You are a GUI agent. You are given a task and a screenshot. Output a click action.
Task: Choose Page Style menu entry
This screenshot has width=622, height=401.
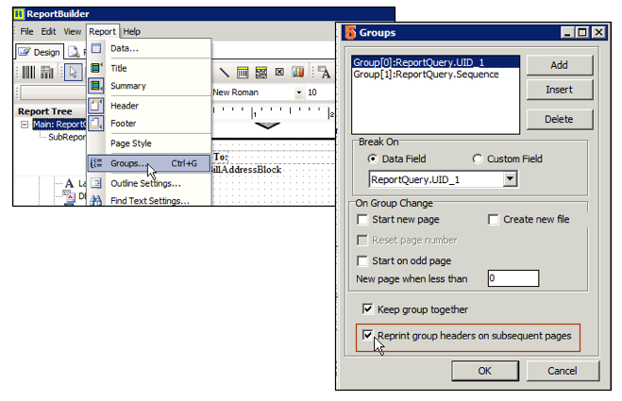131,143
